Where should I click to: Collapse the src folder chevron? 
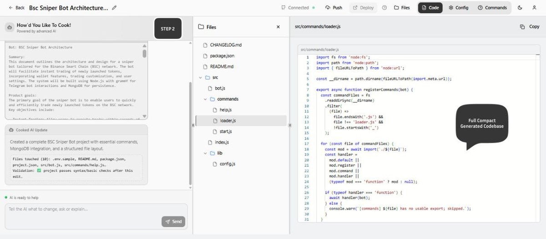pyautogui.click(x=200, y=78)
